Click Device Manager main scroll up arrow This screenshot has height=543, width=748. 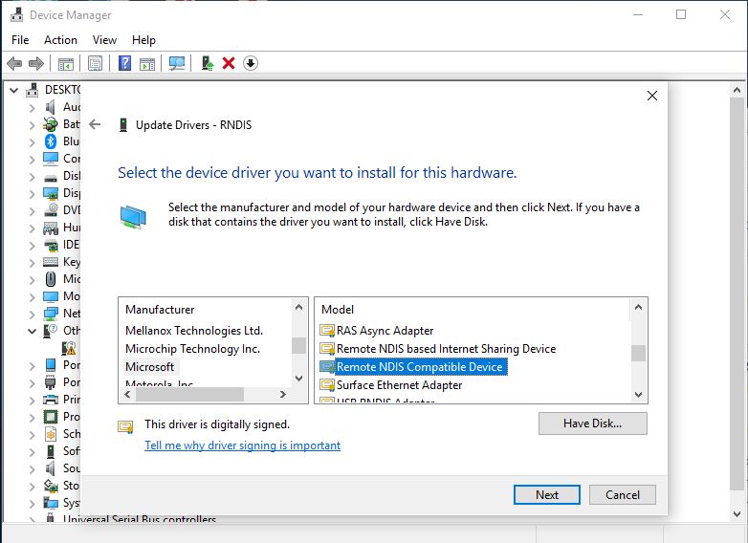[737, 90]
